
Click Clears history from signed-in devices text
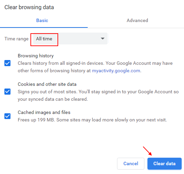pos(95,67)
